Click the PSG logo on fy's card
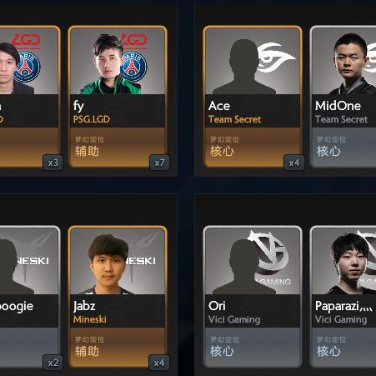The height and width of the screenshot is (376, 376). [x=133, y=67]
